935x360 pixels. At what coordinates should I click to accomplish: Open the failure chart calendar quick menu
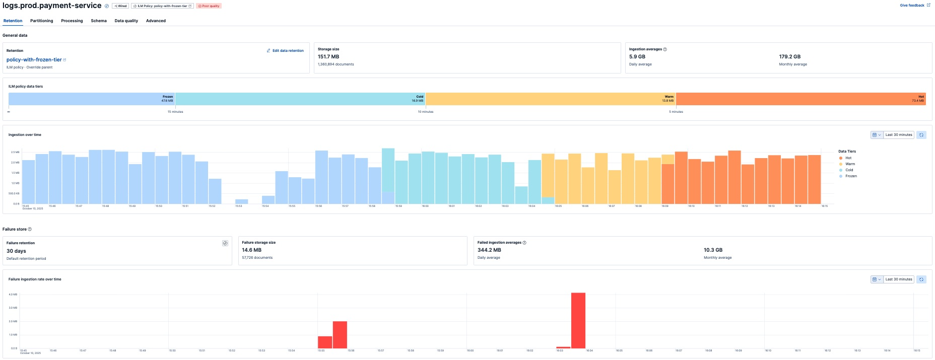pos(877,279)
